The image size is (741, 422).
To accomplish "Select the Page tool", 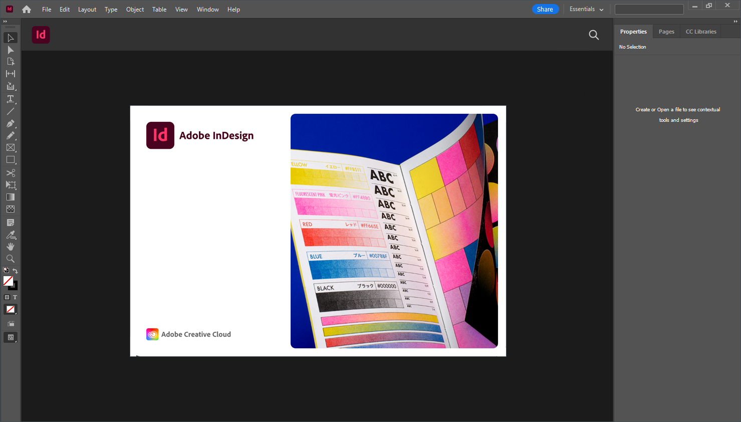I will pyautogui.click(x=11, y=62).
